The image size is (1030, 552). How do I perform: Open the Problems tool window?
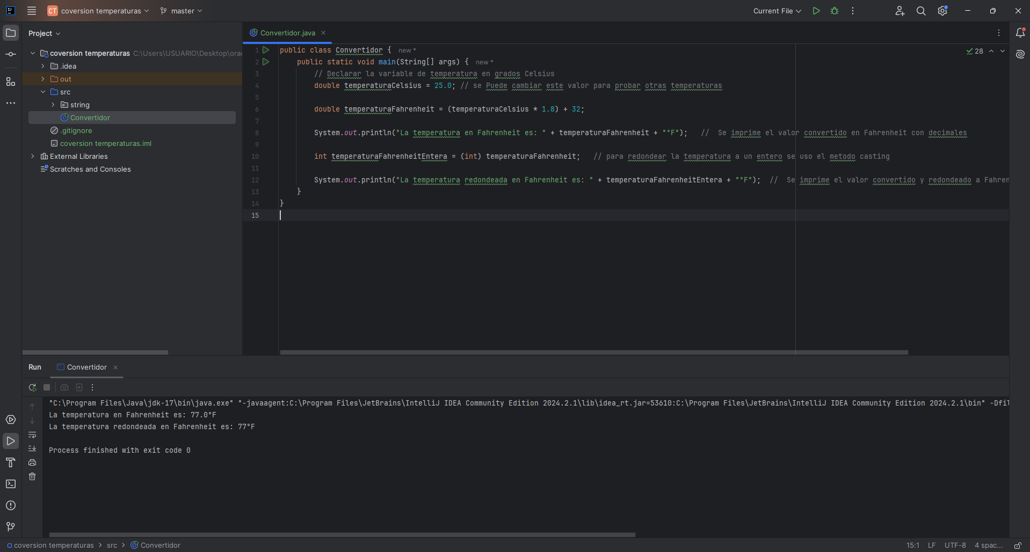11,505
